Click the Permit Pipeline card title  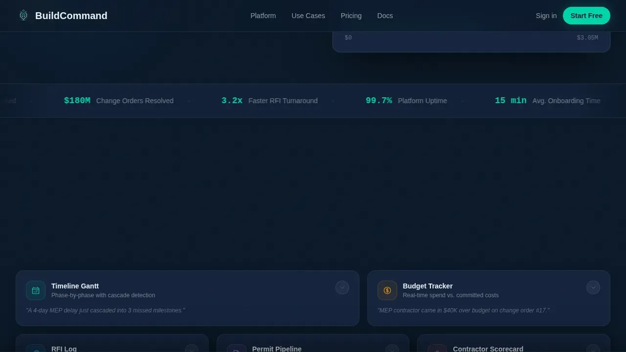point(277,349)
